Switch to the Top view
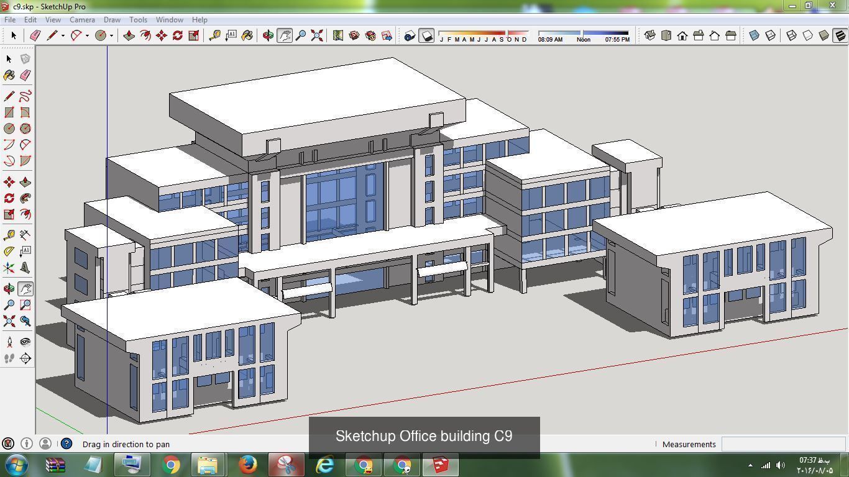Viewport: 849px width, 477px height. pos(666,35)
